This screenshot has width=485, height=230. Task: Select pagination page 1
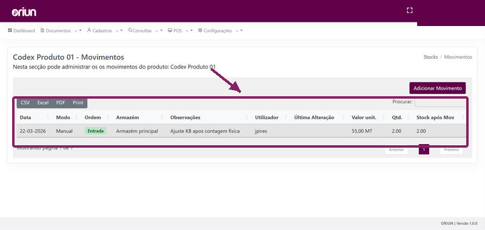(424, 149)
